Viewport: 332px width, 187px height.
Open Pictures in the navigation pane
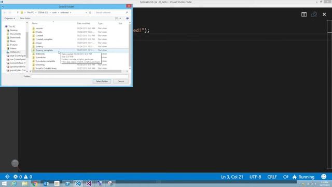point(14,45)
